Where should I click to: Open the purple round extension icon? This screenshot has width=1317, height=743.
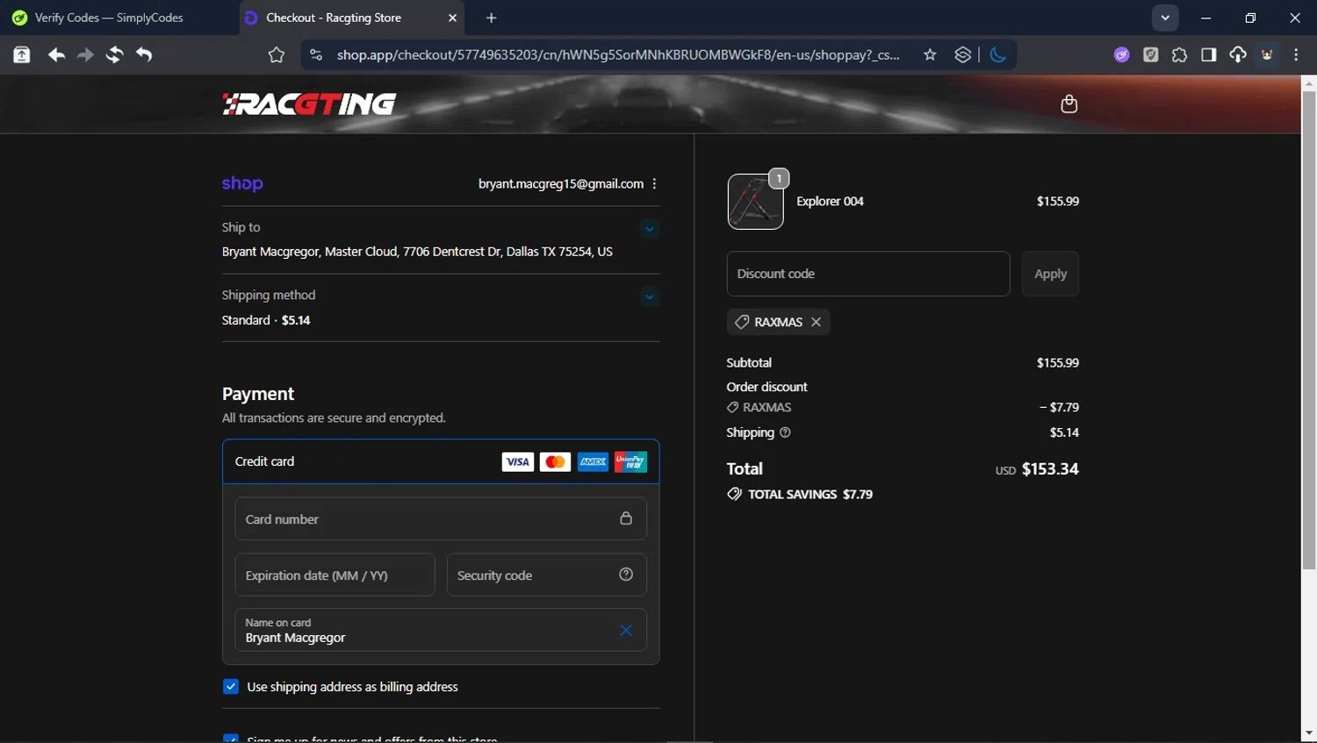pyautogui.click(x=1122, y=55)
